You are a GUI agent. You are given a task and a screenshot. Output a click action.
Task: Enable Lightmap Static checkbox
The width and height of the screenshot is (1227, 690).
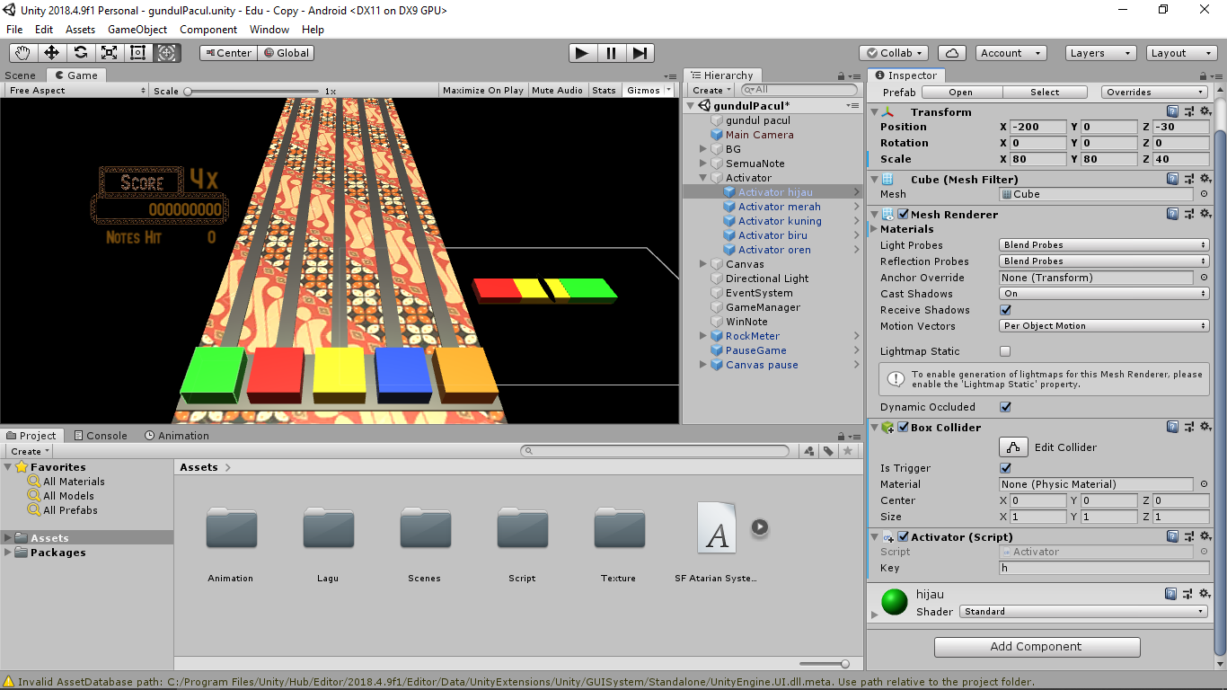coord(1005,351)
